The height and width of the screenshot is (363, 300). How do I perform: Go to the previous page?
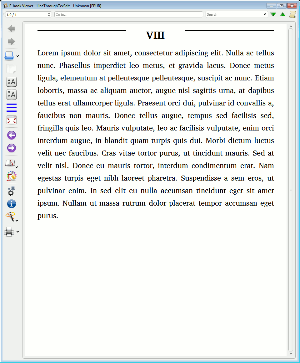[11, 135]
